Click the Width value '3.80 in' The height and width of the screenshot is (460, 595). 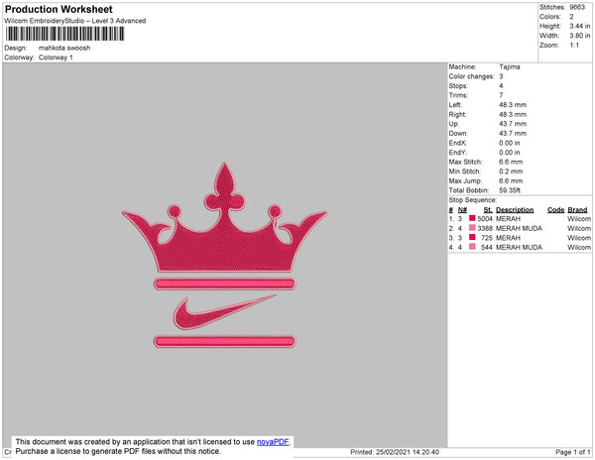pos(580,36)
